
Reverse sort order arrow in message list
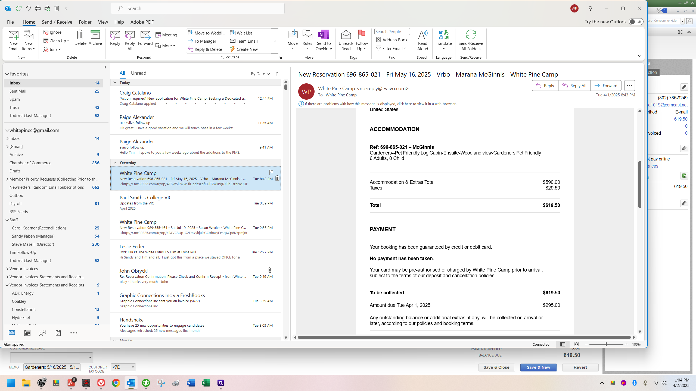point(277,74)
